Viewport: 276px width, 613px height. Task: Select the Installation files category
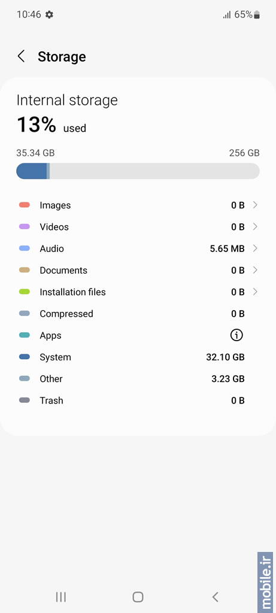138,292
